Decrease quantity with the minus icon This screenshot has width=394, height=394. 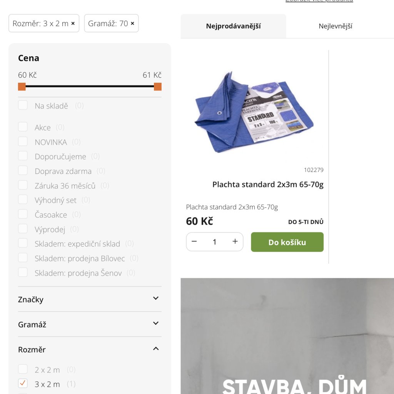(194, 242)
